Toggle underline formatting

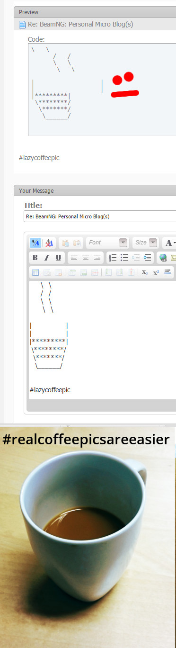click(x=58, y=258)
